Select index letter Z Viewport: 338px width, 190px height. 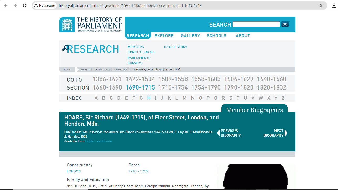[x=283, y=98]
